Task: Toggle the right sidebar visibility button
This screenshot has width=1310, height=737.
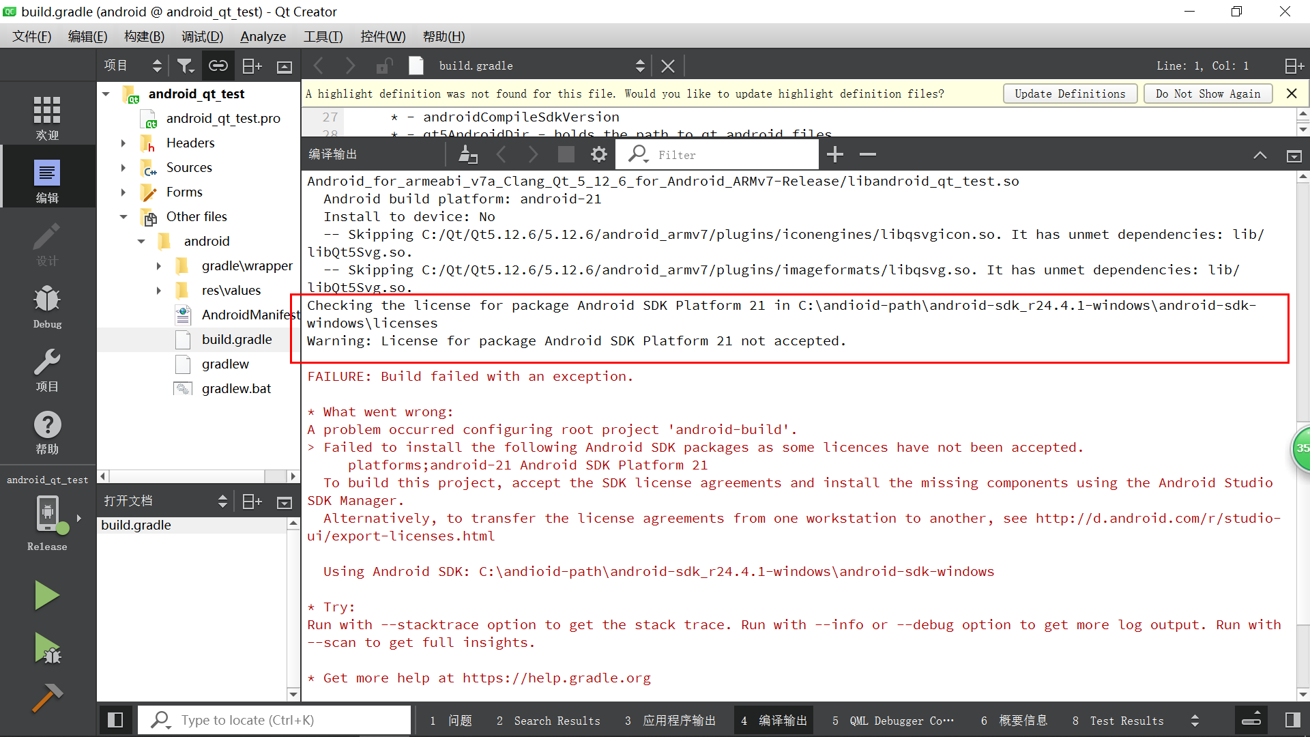Action: pyautogui.click(x=1292, y=720)
